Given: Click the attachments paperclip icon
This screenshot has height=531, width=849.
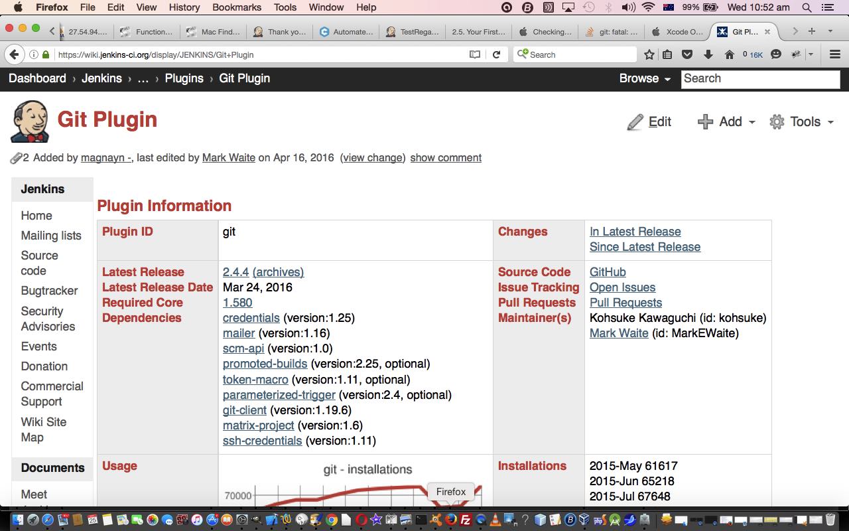Looking at the screenshot, I should pyautogui.click(x=16, y=158).
